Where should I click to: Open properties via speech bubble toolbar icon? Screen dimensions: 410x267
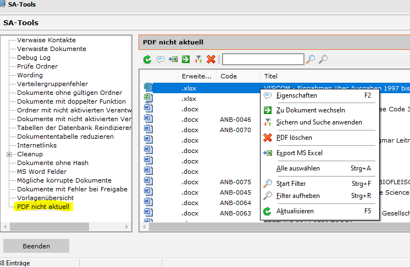pyautogui.click(x=160, y=59)
